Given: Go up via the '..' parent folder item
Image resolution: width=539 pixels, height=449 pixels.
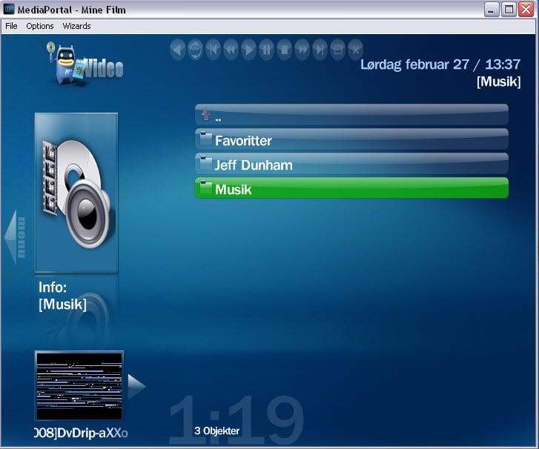Looking at the screenshot, I should click(351, 116).
